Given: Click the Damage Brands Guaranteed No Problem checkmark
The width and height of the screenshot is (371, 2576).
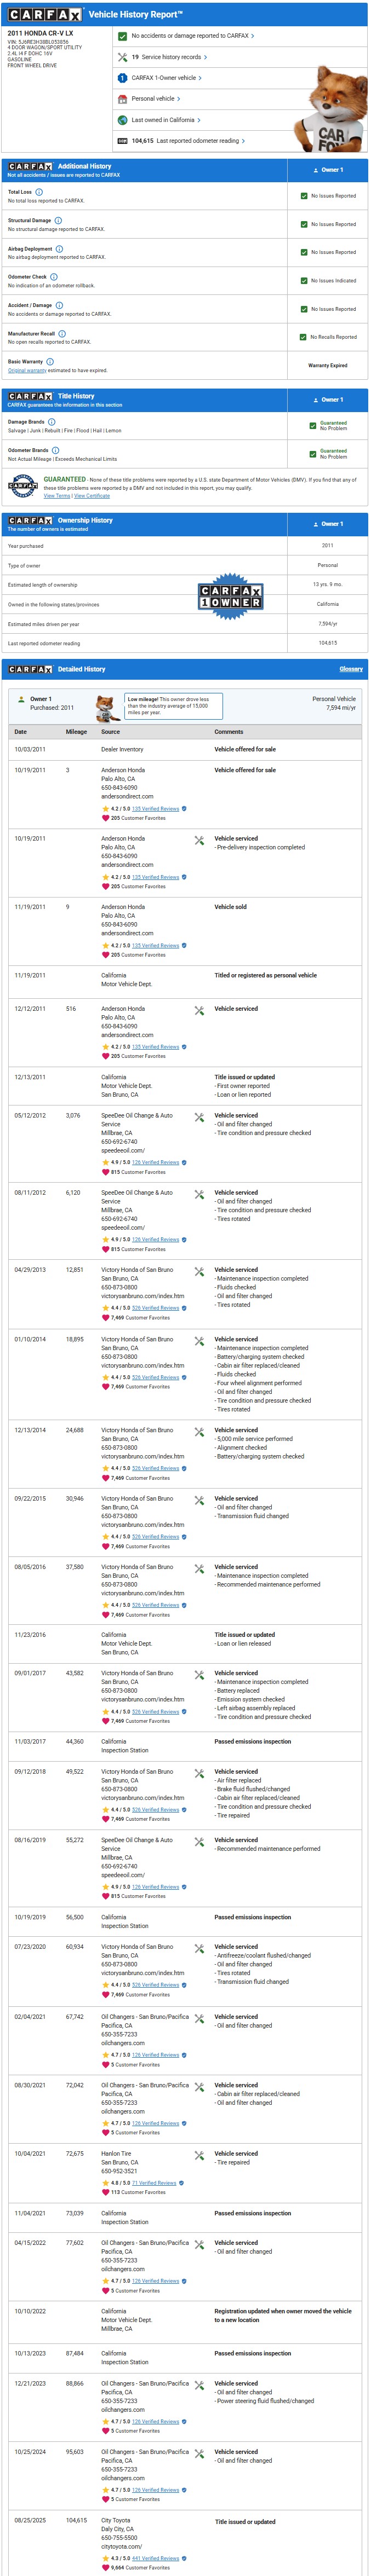Looking at the screenshot, I should pos(313,426).
